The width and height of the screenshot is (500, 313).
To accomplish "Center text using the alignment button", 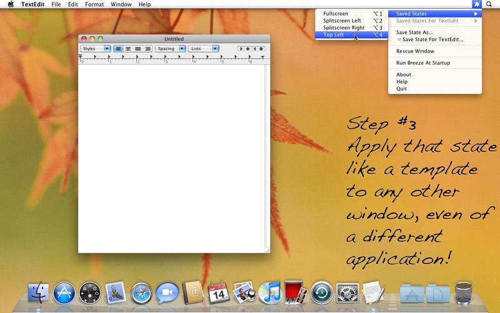I will tap(128, 49).
